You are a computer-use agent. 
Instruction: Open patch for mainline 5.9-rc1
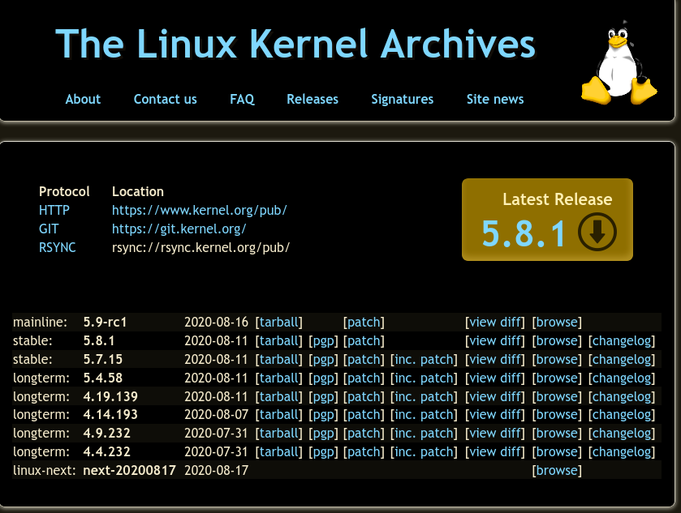pos(364,323)
